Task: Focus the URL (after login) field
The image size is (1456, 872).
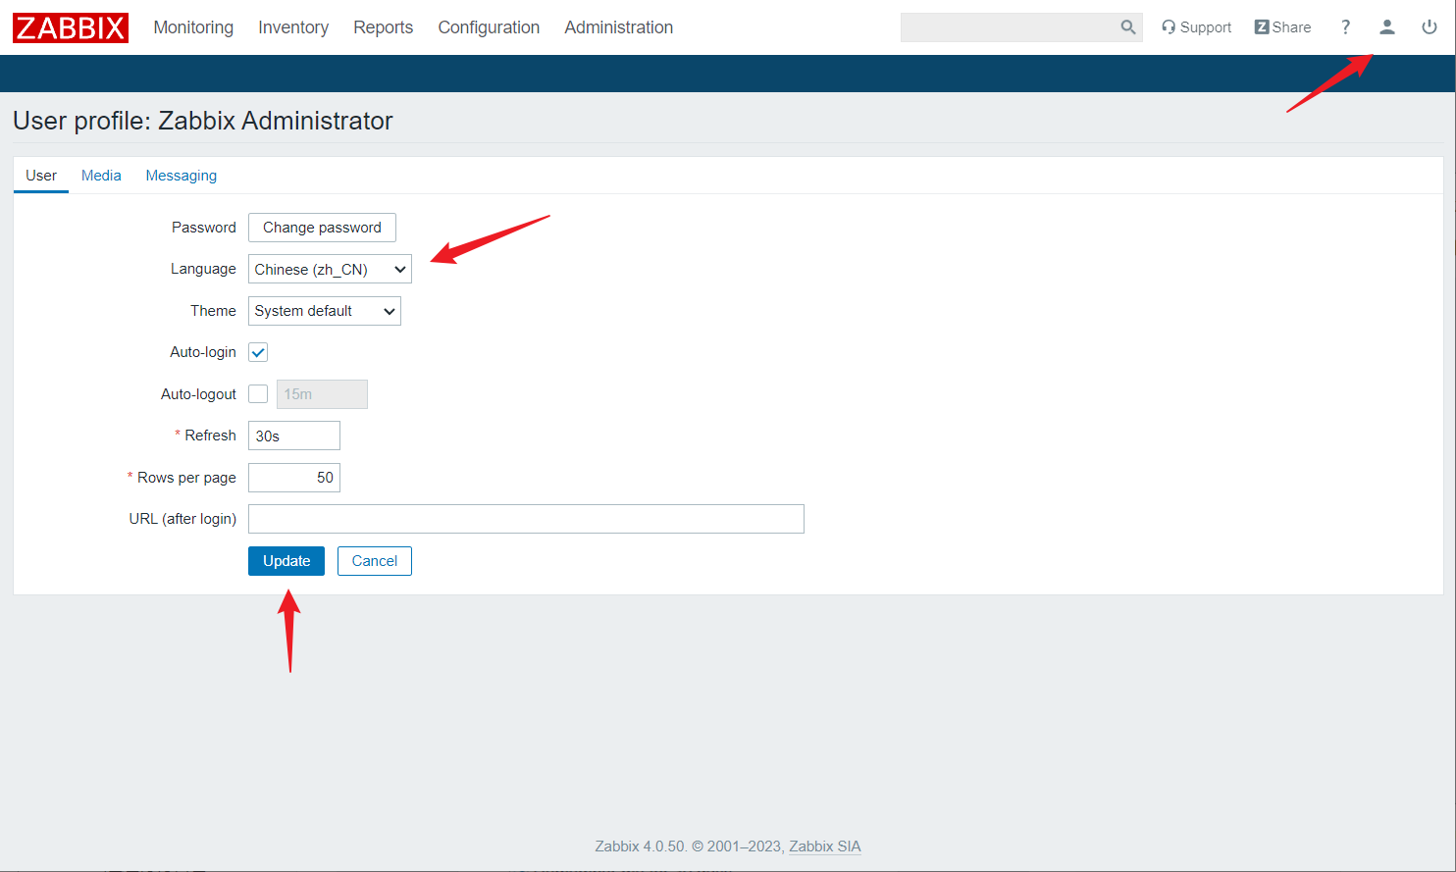Action: pos(526,519)
